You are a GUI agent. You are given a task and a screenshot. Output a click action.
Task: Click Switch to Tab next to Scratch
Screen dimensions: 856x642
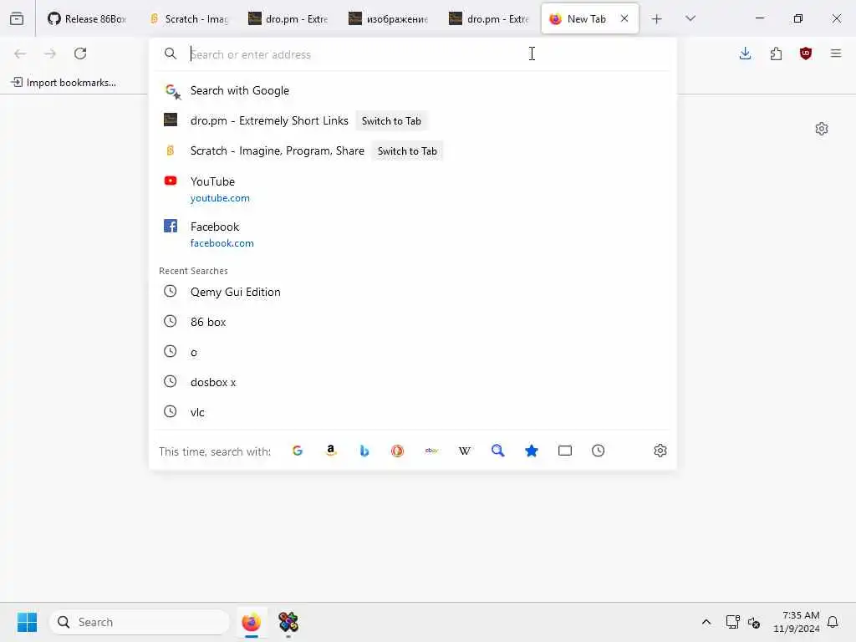(x=407, y=151)
